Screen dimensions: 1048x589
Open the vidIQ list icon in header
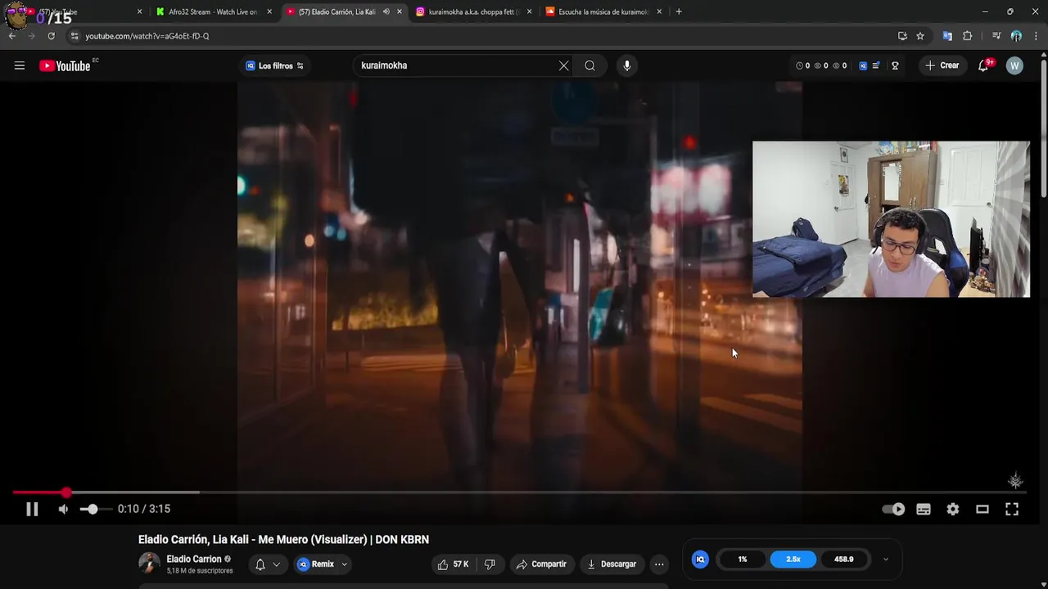(x=876, y=65)
